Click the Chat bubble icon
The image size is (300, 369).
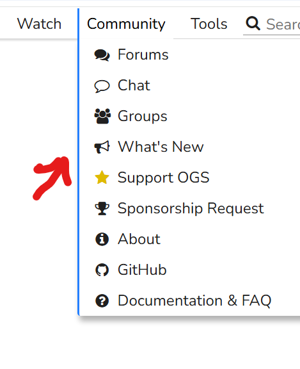coord(102,86)
